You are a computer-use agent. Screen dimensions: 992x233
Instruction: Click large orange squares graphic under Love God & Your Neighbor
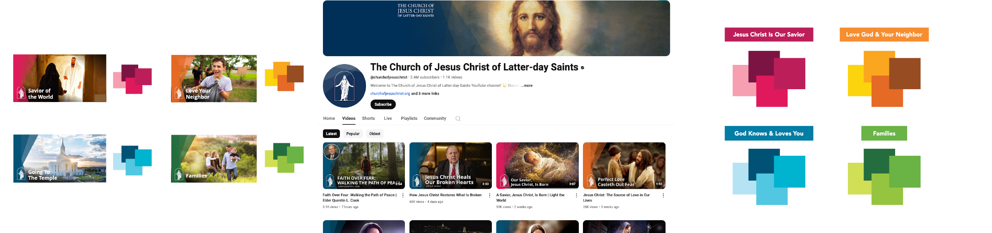click(x=884, y=79)
